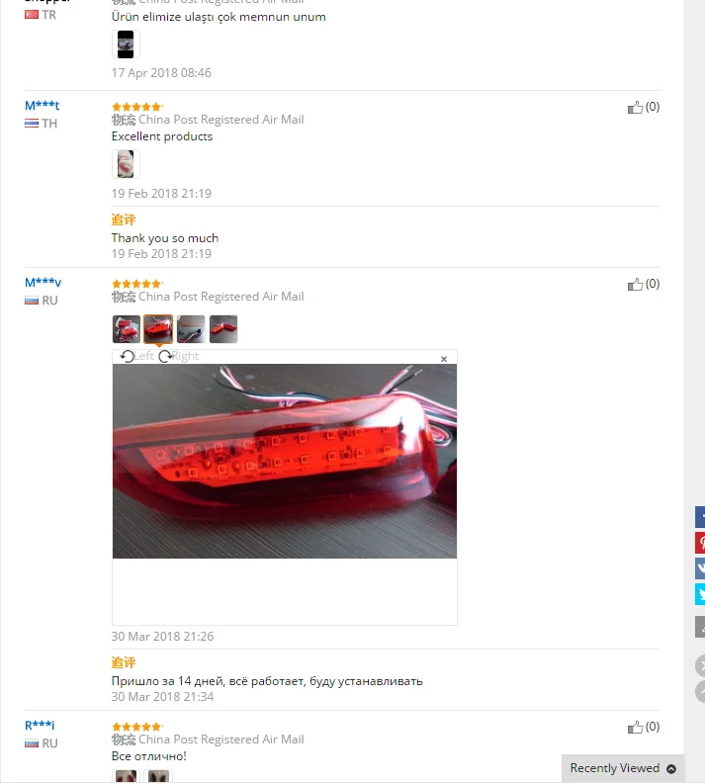Open fourth thumbnail in M***v's review

pyautogui.click(x=223, y=329)
